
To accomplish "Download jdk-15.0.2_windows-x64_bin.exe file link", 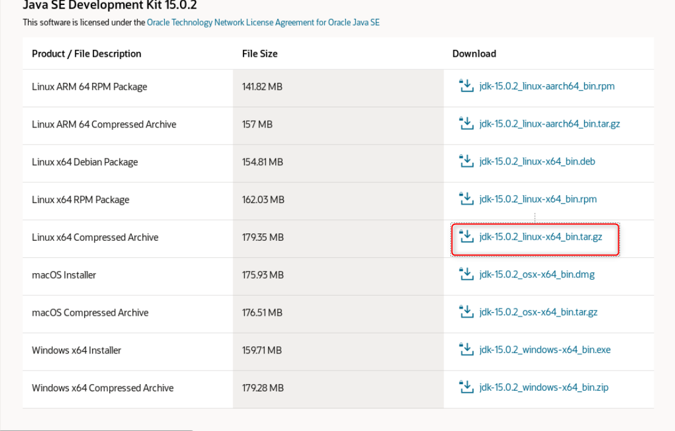I will point(544,350).
